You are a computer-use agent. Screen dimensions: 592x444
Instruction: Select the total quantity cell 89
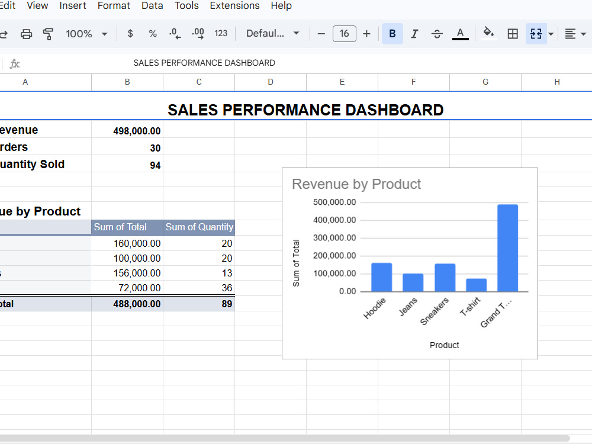click(199, 304)
